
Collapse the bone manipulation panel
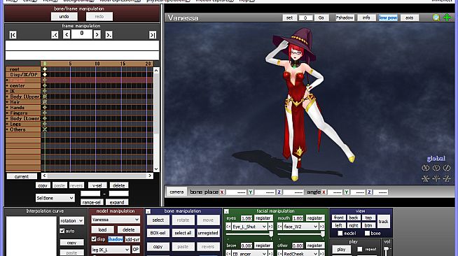click(148, 211)
